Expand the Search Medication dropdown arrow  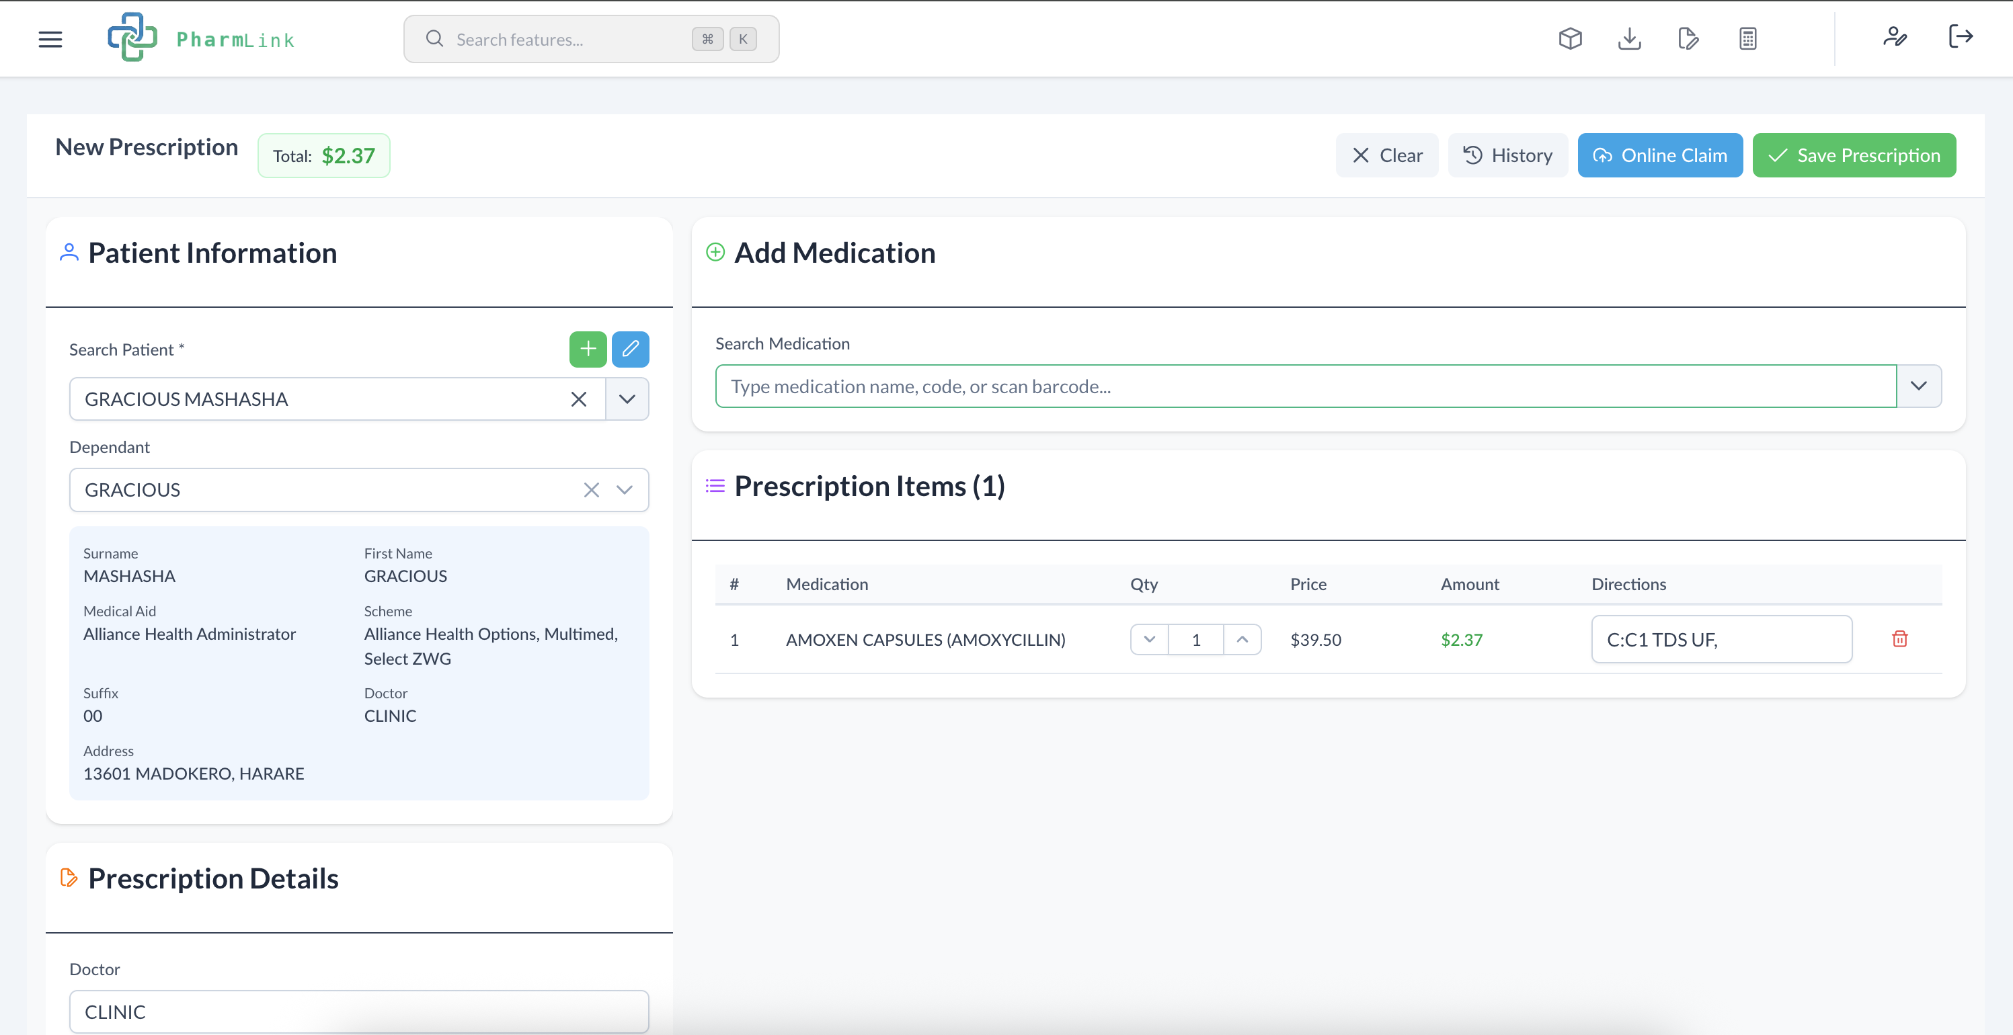click(1918, 385)
